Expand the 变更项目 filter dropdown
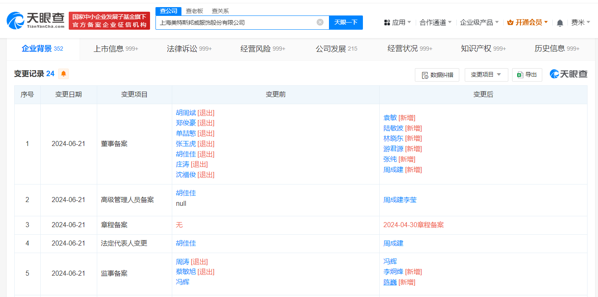 [486, 75]
